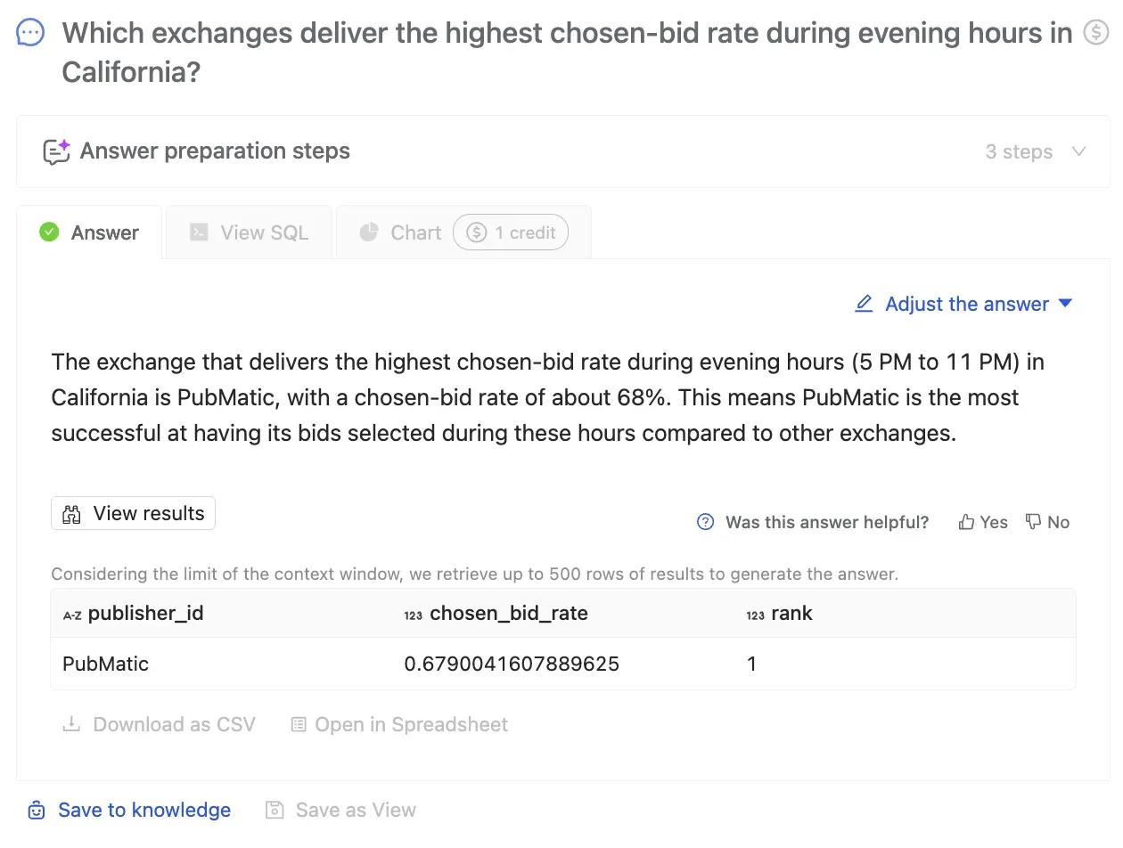Open the Chart tab
Image resolution: width=1123 pixels, height=848 pixels.
coord(401,232)
